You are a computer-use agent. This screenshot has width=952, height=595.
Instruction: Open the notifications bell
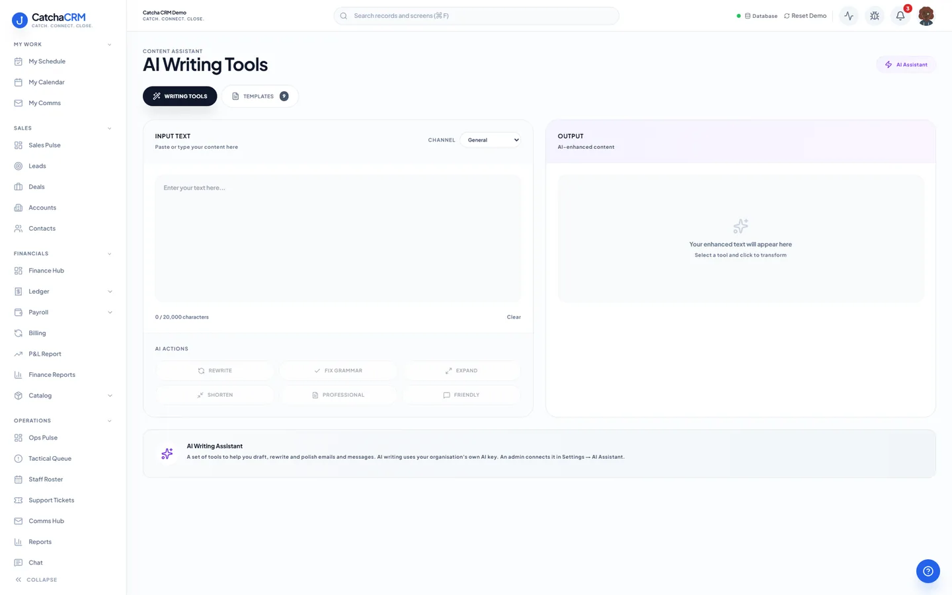pyautogui.click(x=900, y=16)
